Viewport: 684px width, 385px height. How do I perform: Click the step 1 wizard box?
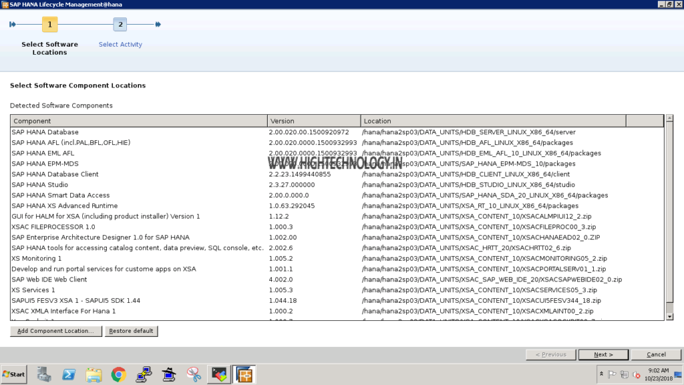coord(49,25)
